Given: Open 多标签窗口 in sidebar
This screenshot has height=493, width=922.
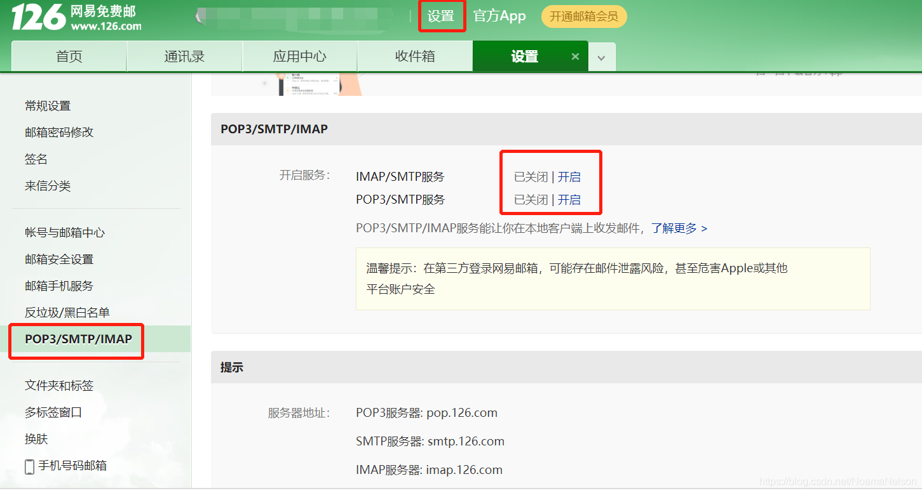Looking at the screenshot, I should pos(53,412).
